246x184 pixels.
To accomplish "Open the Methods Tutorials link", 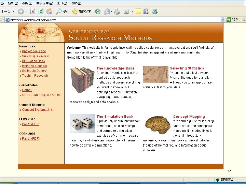I will tap(35, 66).
